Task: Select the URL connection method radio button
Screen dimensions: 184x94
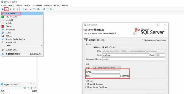Action: [x=110, y=47]
